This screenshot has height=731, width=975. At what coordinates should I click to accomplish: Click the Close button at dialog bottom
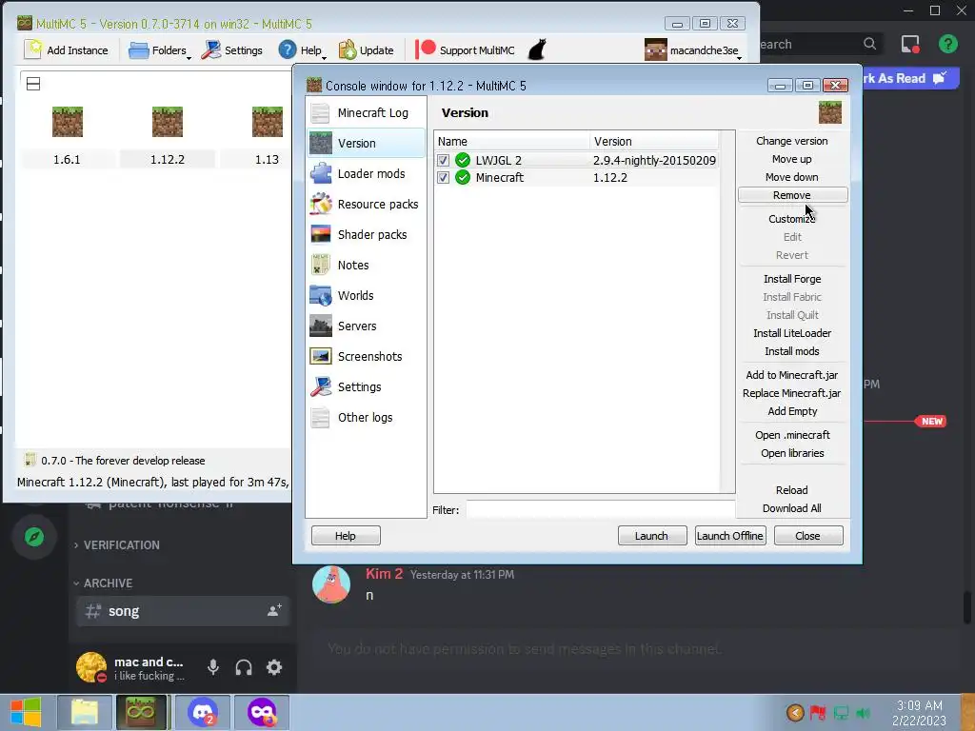[808, 536]
